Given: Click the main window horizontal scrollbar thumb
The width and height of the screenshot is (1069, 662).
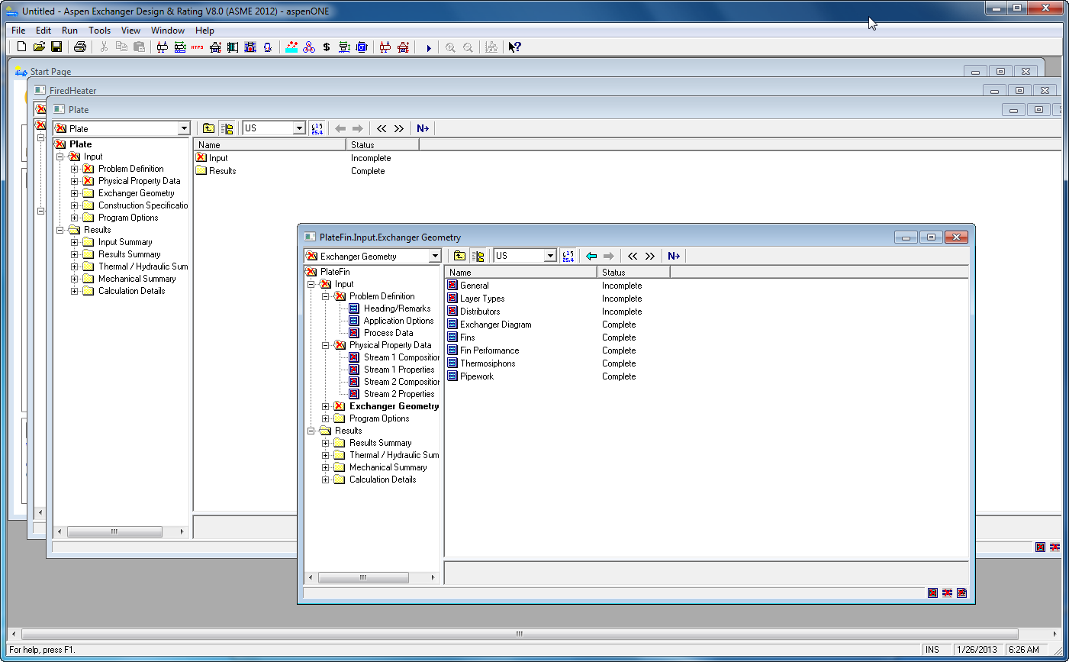Looking at the screenshot, I should click(x=520, y=634).
